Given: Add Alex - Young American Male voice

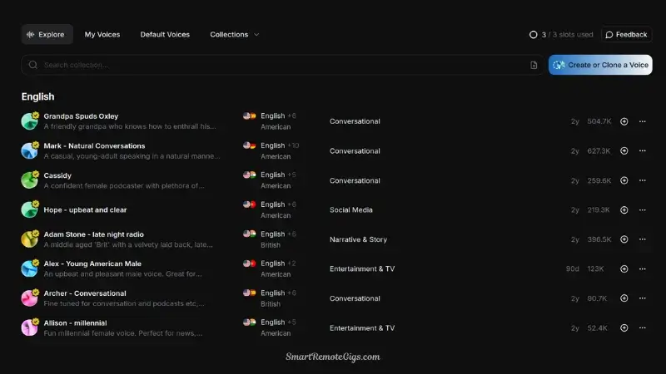Looking at the screenshot, I should click(624, 269).
